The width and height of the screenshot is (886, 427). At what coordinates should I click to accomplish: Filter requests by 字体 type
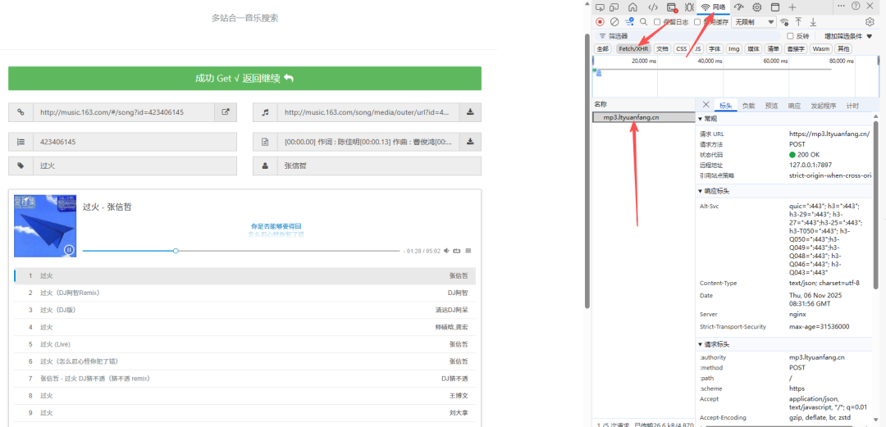pos(715,49)
